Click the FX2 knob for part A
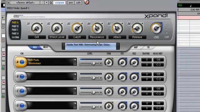This screenshot has width=200, height=112. click(134, 62)
